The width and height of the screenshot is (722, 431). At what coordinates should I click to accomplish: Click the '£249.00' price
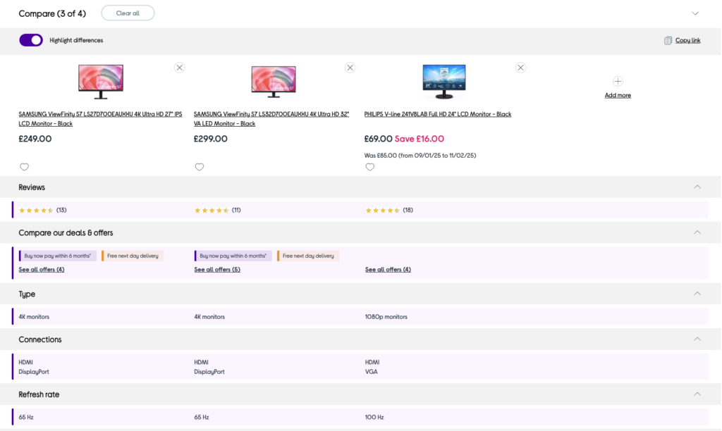(35, 139)
